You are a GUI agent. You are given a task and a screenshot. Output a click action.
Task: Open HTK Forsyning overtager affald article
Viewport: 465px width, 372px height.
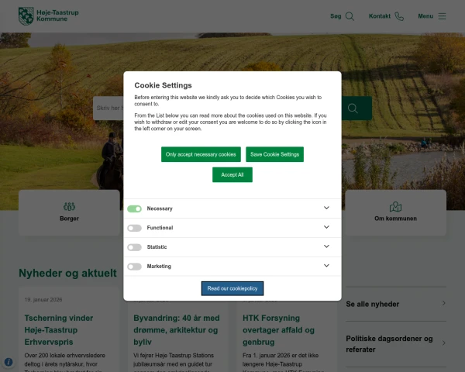(278, 330)
